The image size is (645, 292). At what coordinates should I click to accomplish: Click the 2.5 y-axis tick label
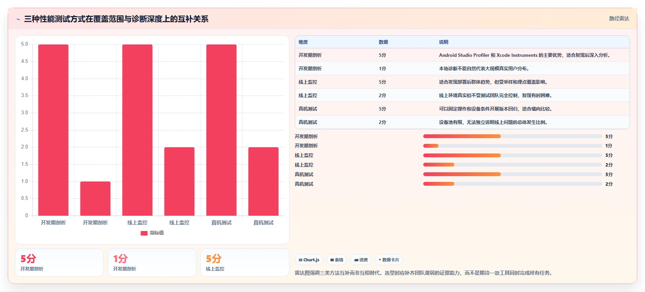pos(25,130)
